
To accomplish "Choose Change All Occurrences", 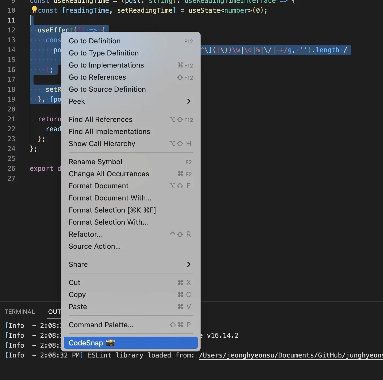I will point(109,174).
